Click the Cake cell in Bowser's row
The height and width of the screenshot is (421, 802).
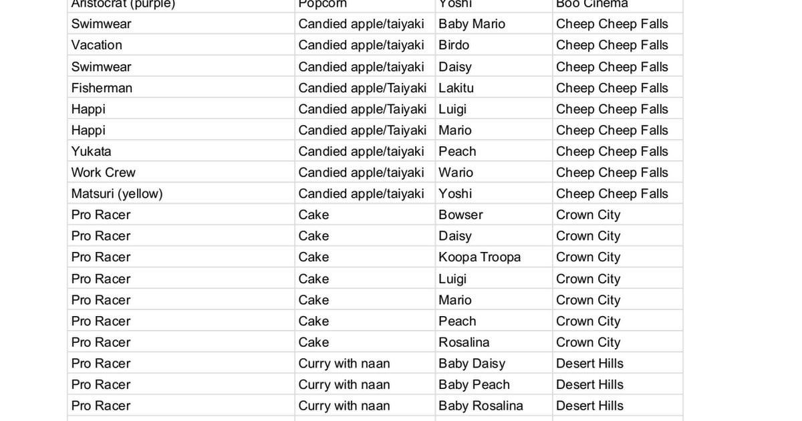pos(314,215)
